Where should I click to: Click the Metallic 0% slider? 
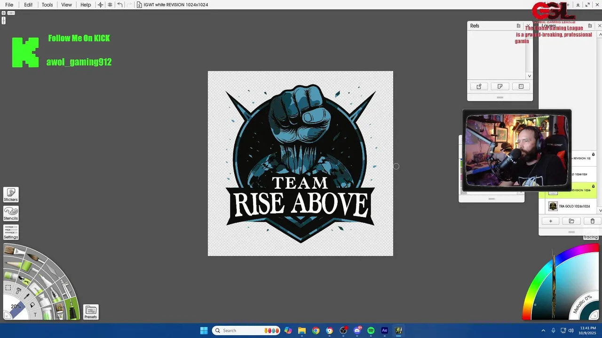click(x=583, y=304)
